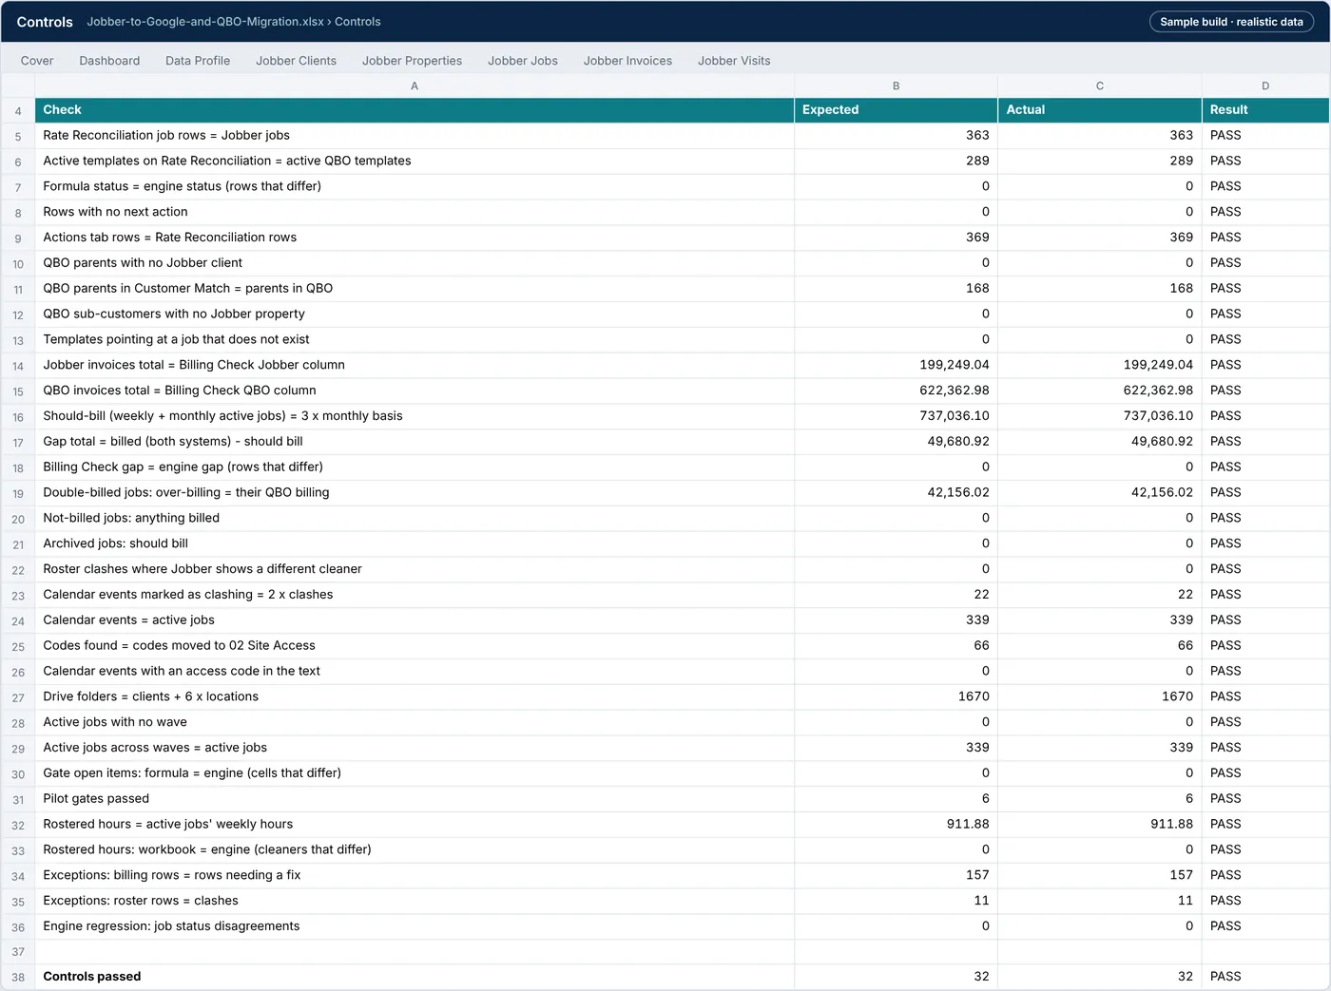
Task: Select row 38 number header
Action: click(x=18, y=977)
